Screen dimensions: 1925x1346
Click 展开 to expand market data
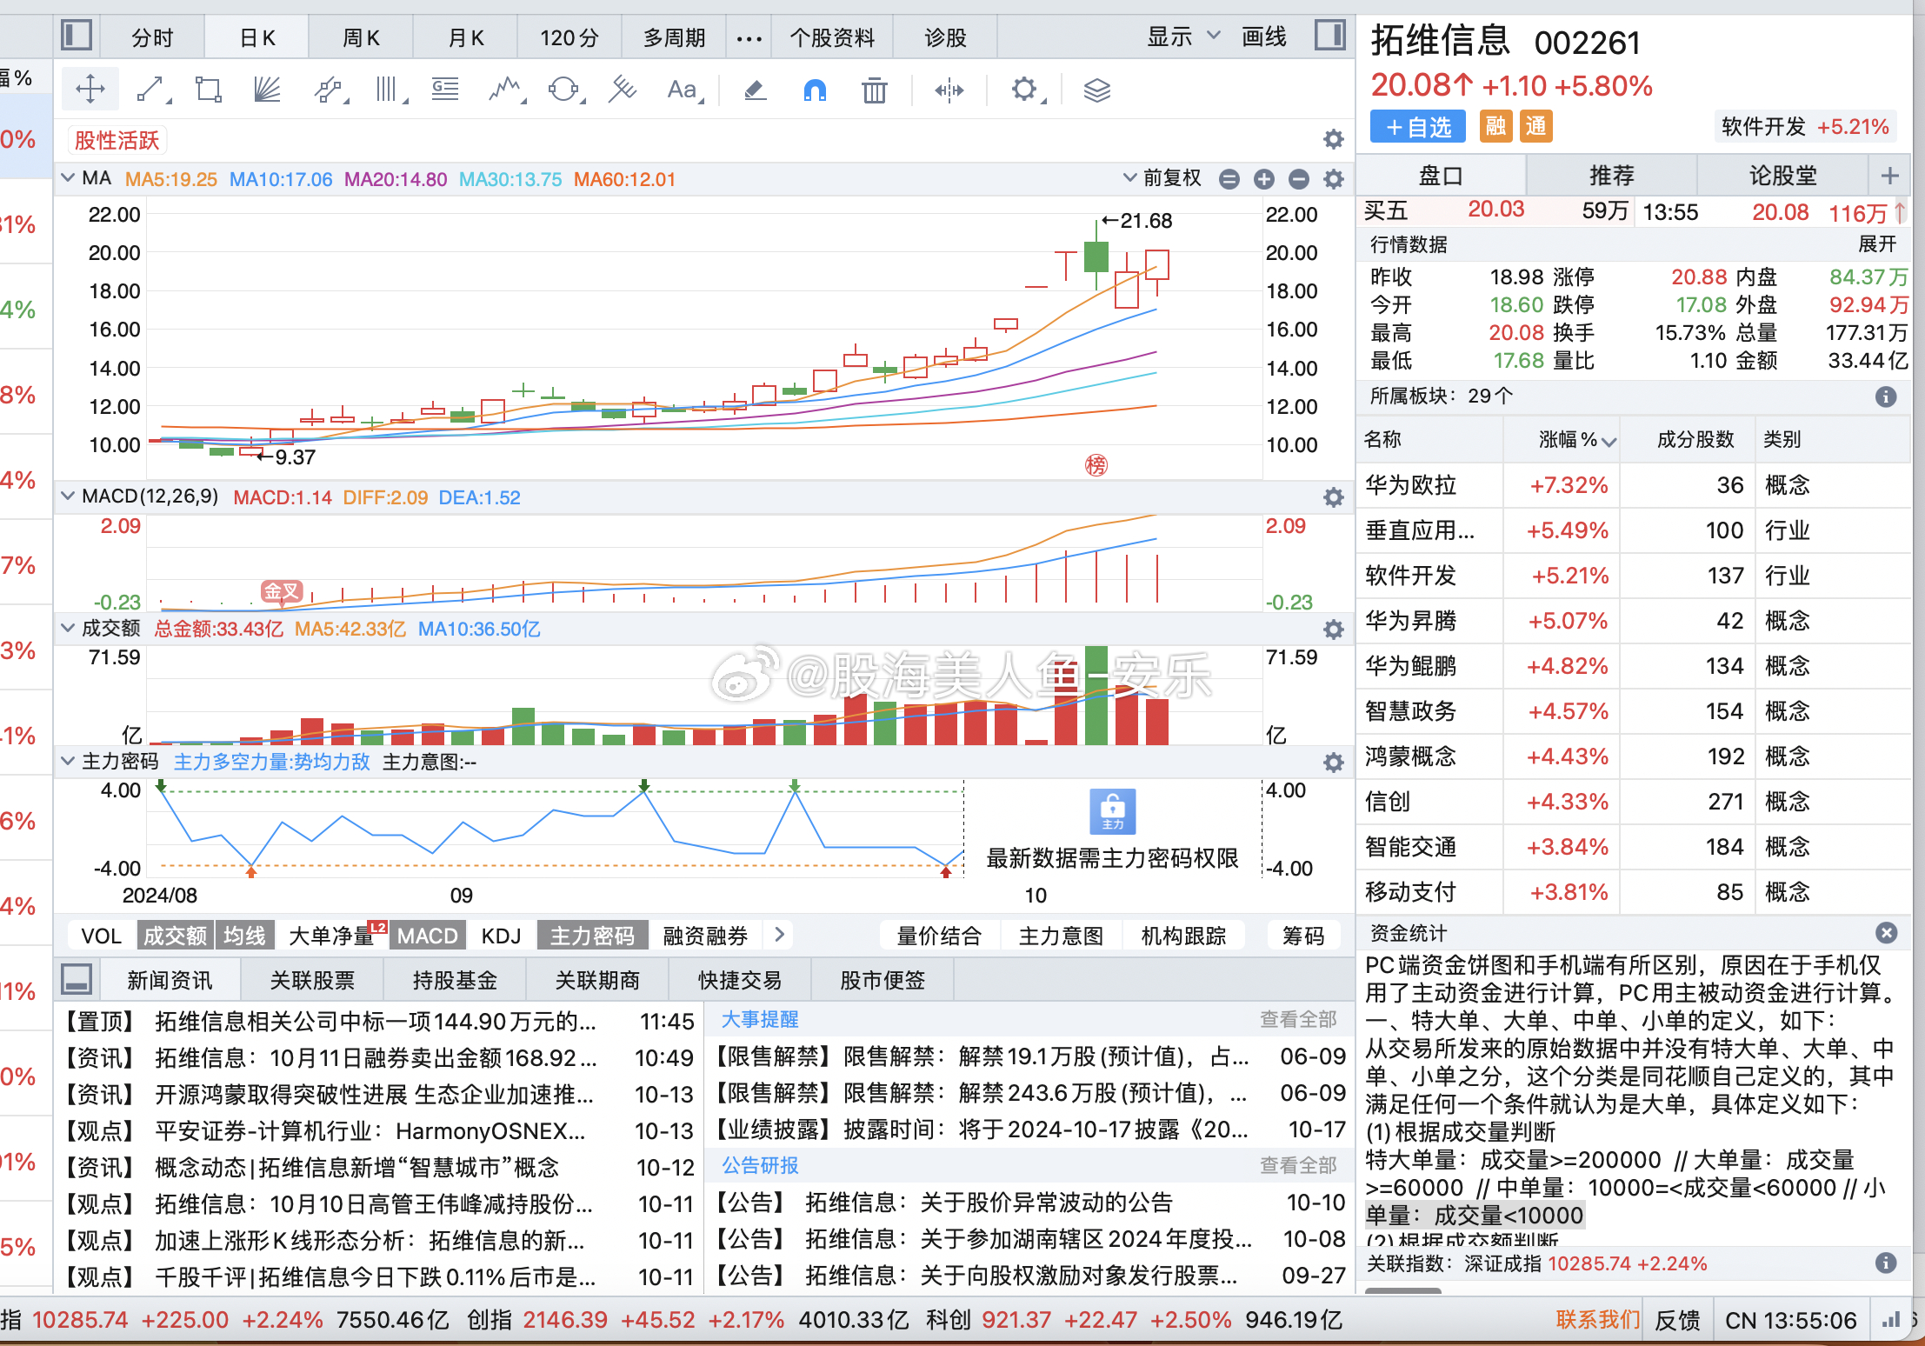click(1876, 244)
